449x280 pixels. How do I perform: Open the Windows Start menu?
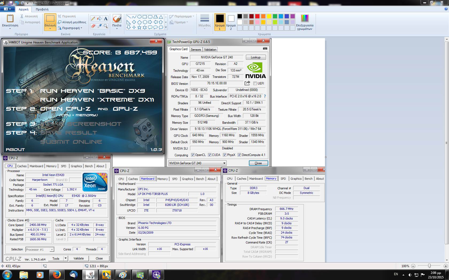pos(7,275)
